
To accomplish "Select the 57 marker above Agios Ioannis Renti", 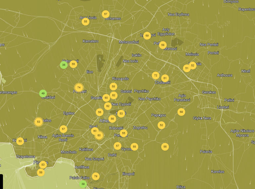I will click(x=63, y=129).
